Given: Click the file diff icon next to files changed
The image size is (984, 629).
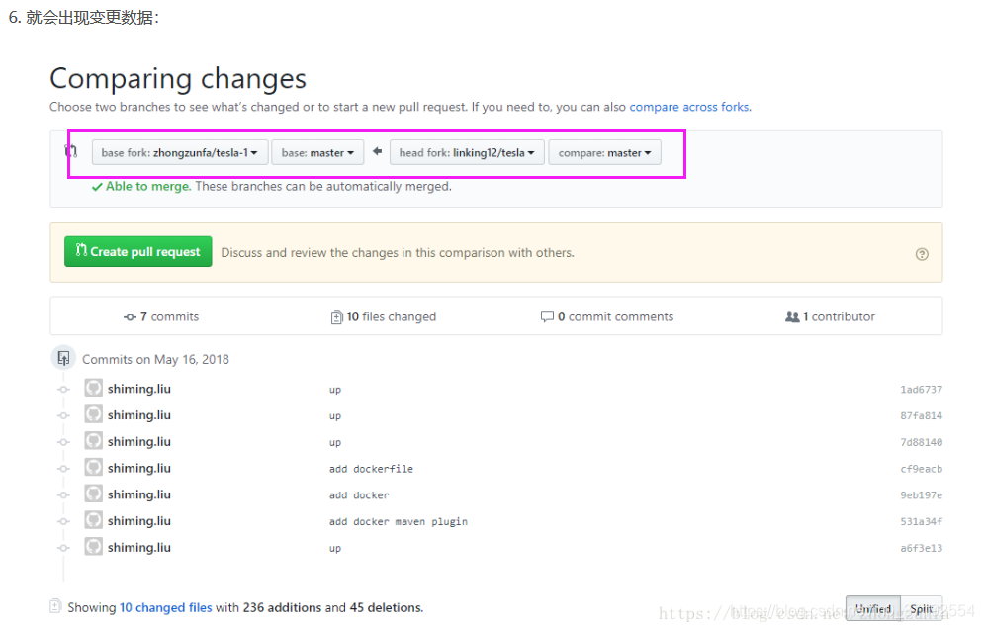Looking at the screenshot, I should [336, 317].
